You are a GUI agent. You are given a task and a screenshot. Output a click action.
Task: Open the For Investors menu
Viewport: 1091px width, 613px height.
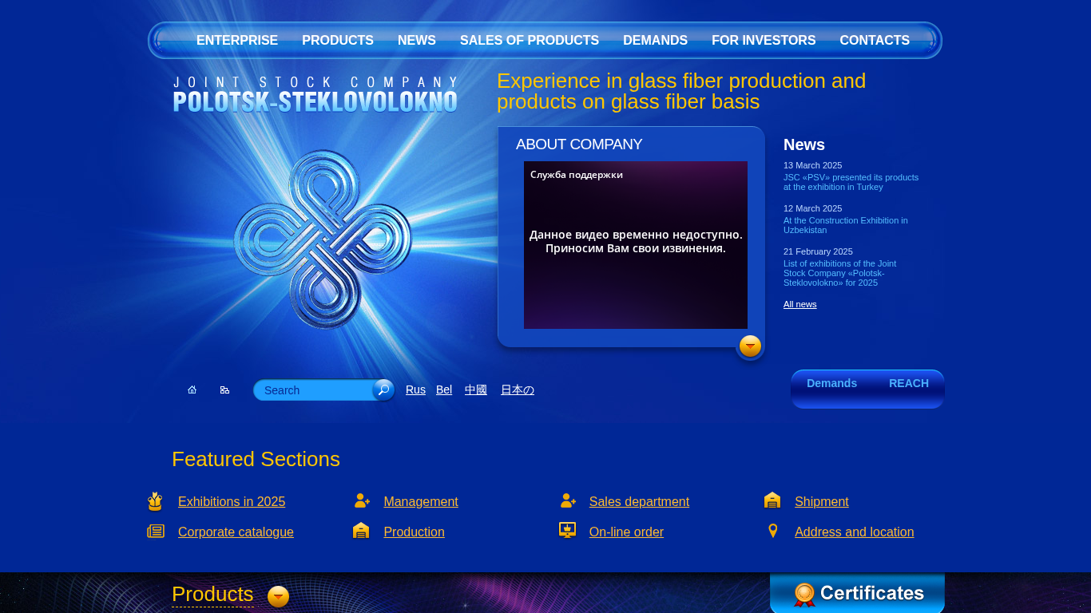(x=764, y=41)
